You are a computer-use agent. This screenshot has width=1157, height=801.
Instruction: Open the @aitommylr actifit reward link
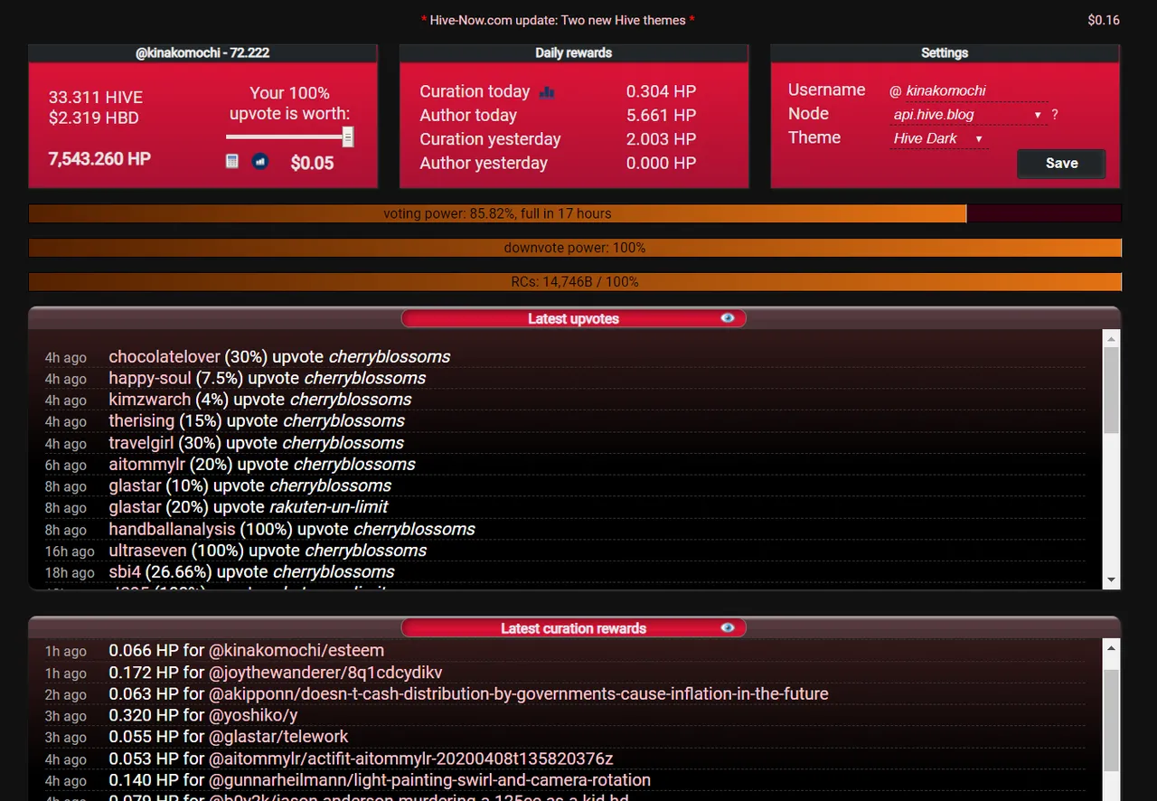(x=411, y=758)
